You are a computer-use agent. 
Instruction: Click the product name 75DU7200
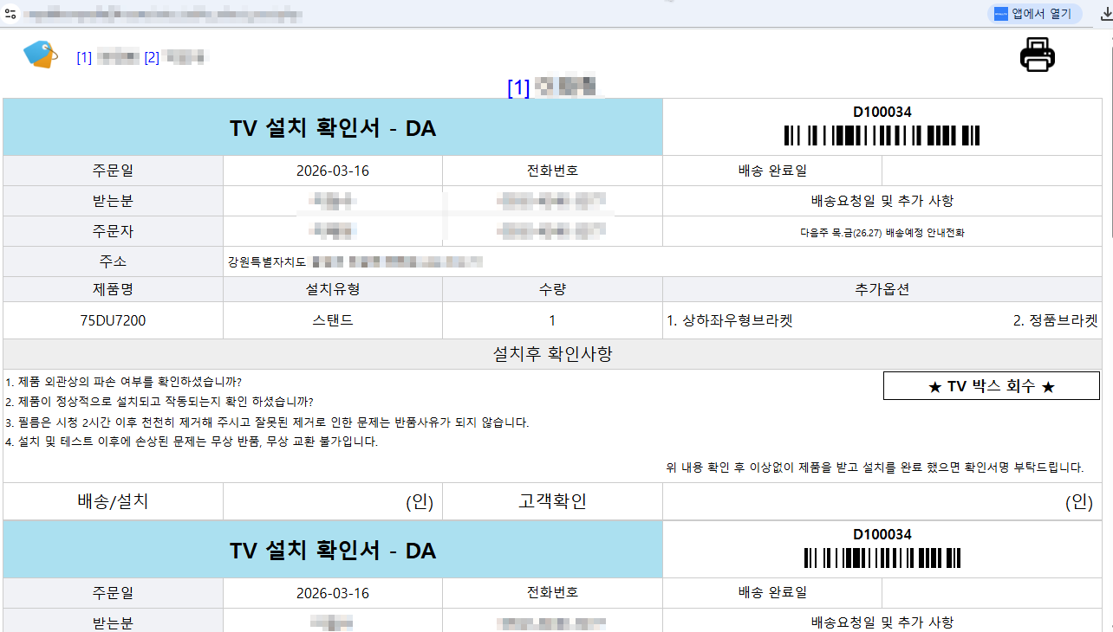pyautogui.click(x=113, y=320)
